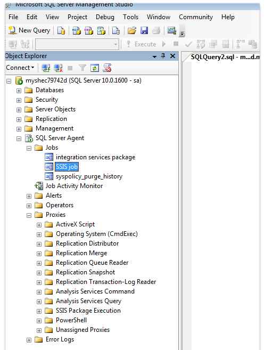
Task: Open a new Database Engine Query
Action: click(x=61, y=30)
